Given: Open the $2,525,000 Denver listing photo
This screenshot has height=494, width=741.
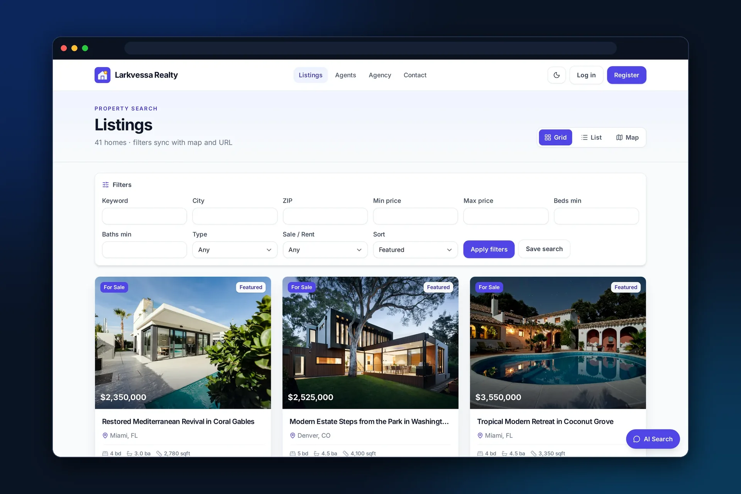Looking at the screenshot, I should [x=370, y=343].
